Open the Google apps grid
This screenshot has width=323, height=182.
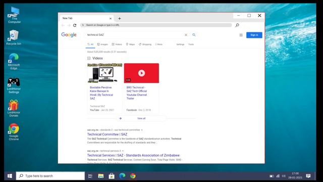coord(241,35)
